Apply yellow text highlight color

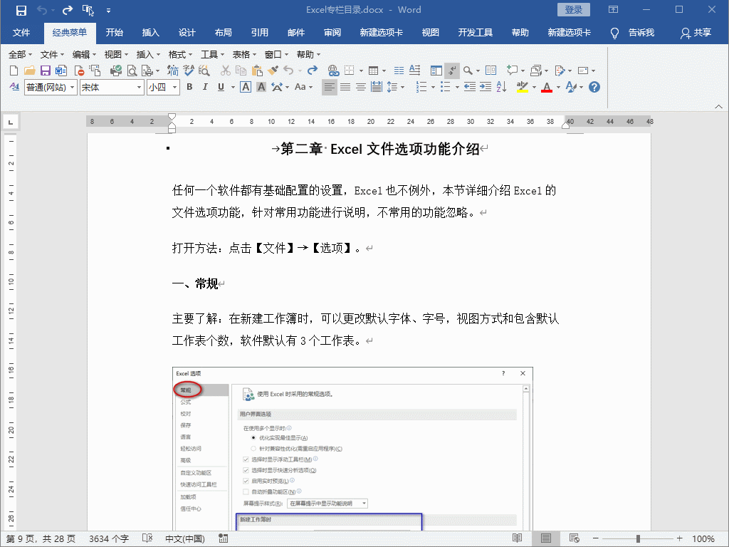coord(522,87)
